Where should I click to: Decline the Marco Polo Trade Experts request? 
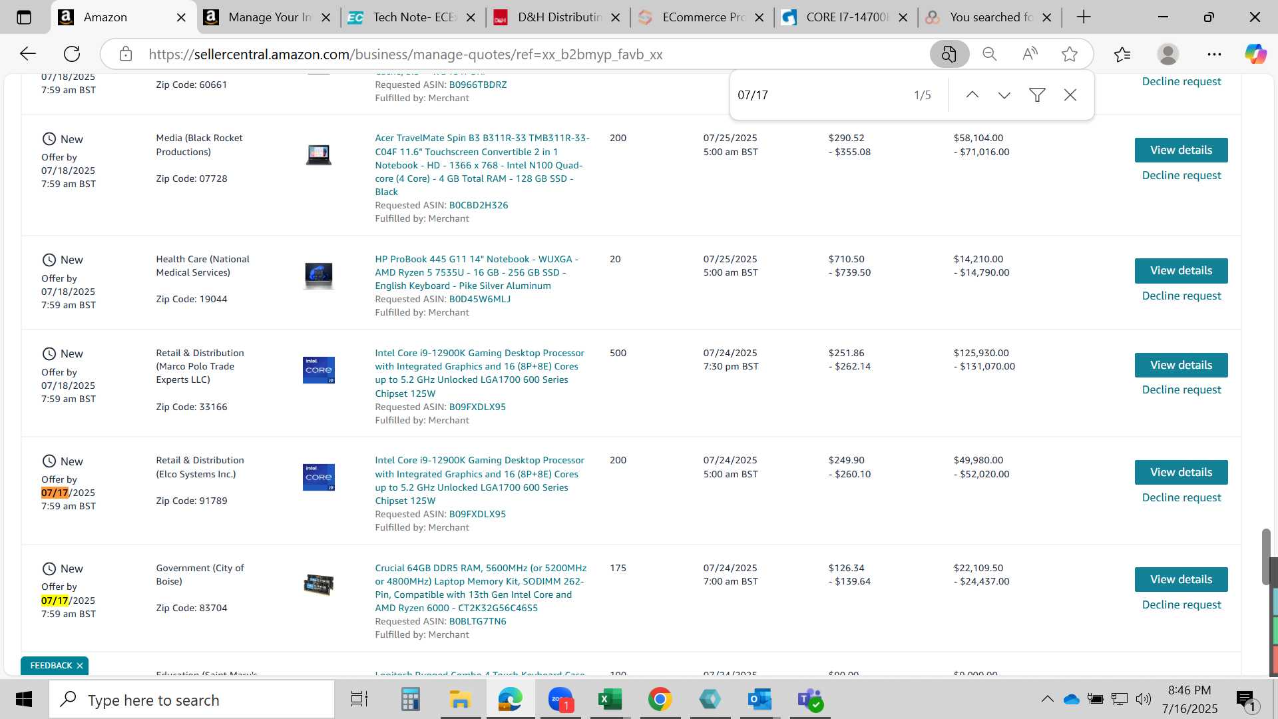pyautogui.click(x=1181, y=389)
